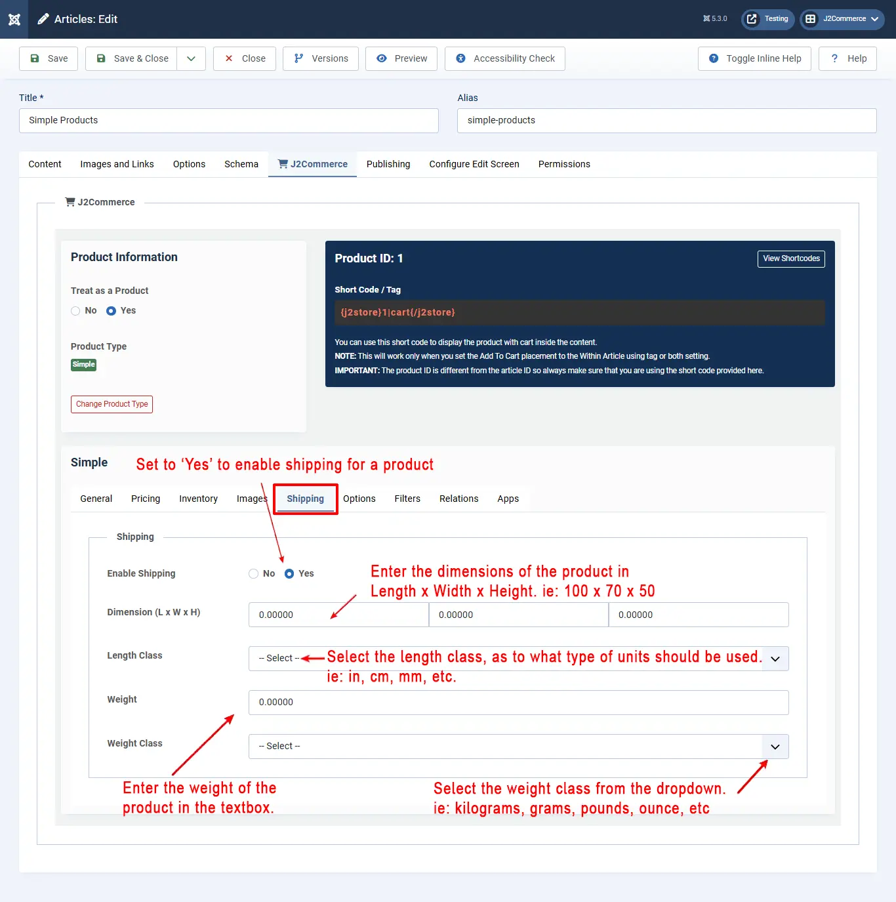Open the Inventory product tab
The image size is (896, 902).
tap(198, 499)
